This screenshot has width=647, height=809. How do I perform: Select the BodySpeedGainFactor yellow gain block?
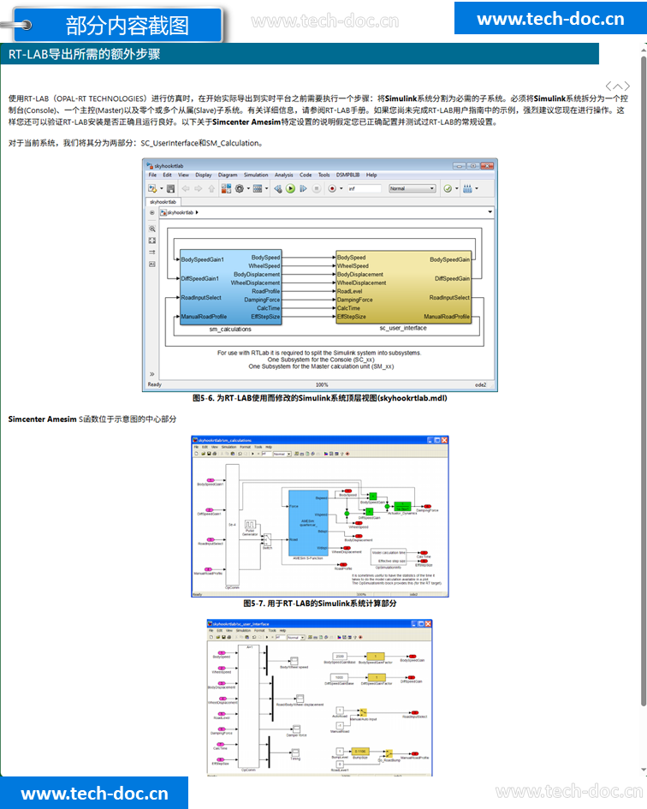tap(375, 657)
